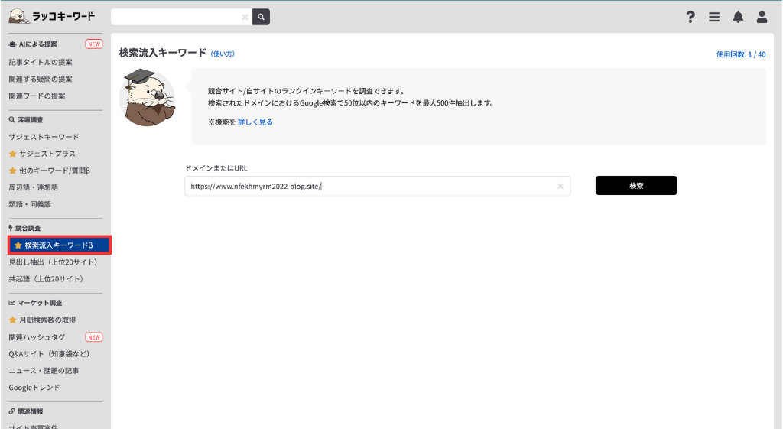This screenshot has height=429, width=783.
Task: Open ニュース・話題の記事 in sidebar
Action: coord(44,371)
